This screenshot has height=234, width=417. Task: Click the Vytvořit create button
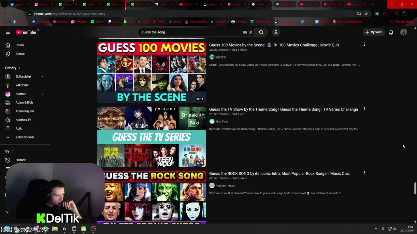(373, 32)
